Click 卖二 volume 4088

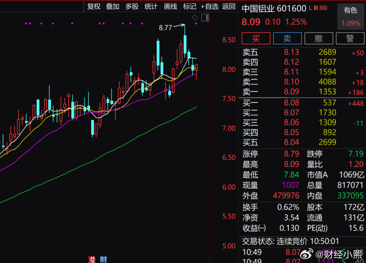pyautogui.click(x=328, y=82)
